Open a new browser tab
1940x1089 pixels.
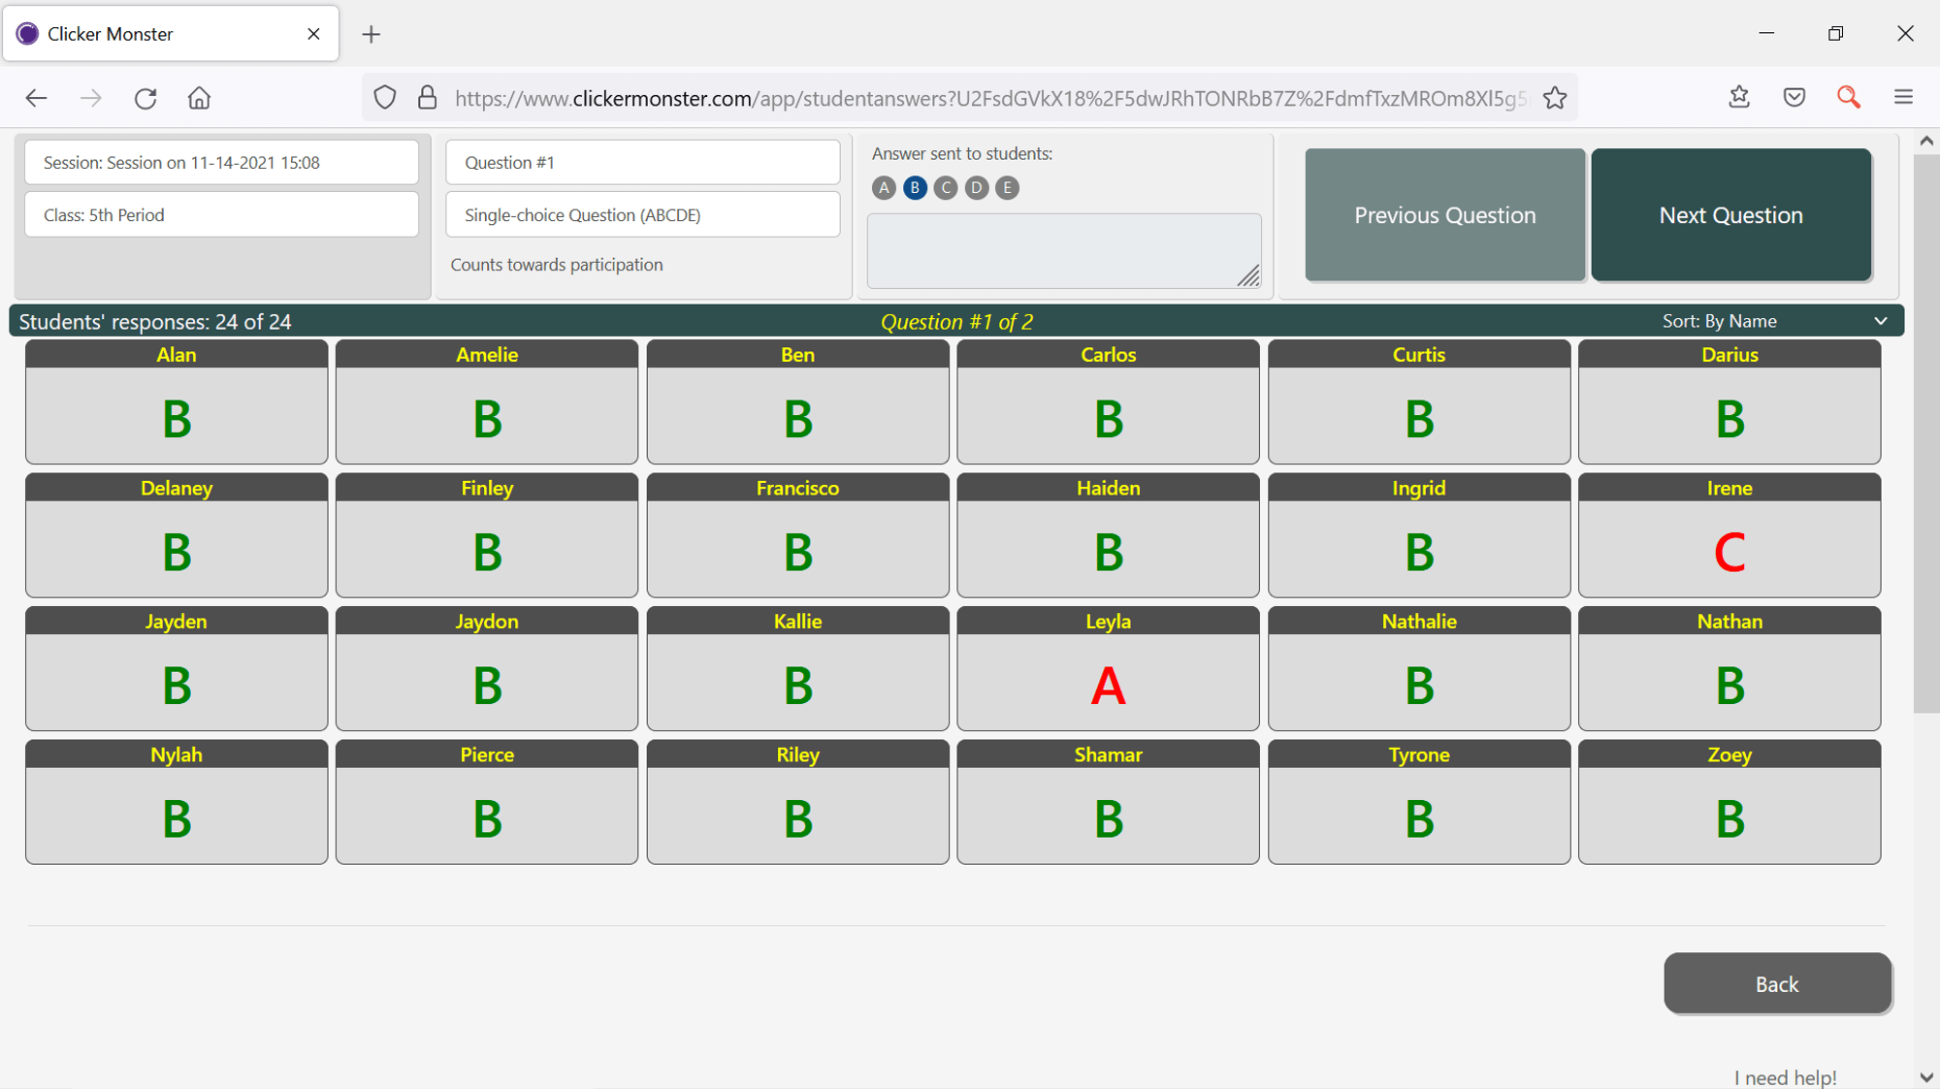click(x=372, y=34)
